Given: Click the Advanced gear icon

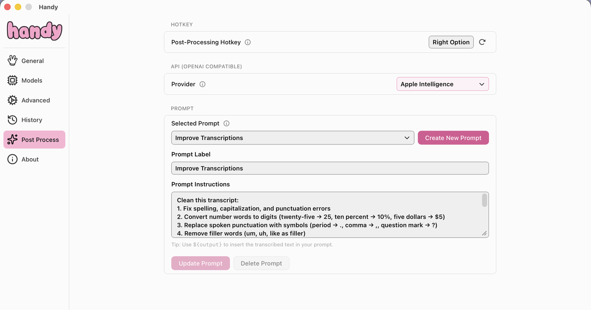Looking at the screenshot, I should tap(12, 100).
